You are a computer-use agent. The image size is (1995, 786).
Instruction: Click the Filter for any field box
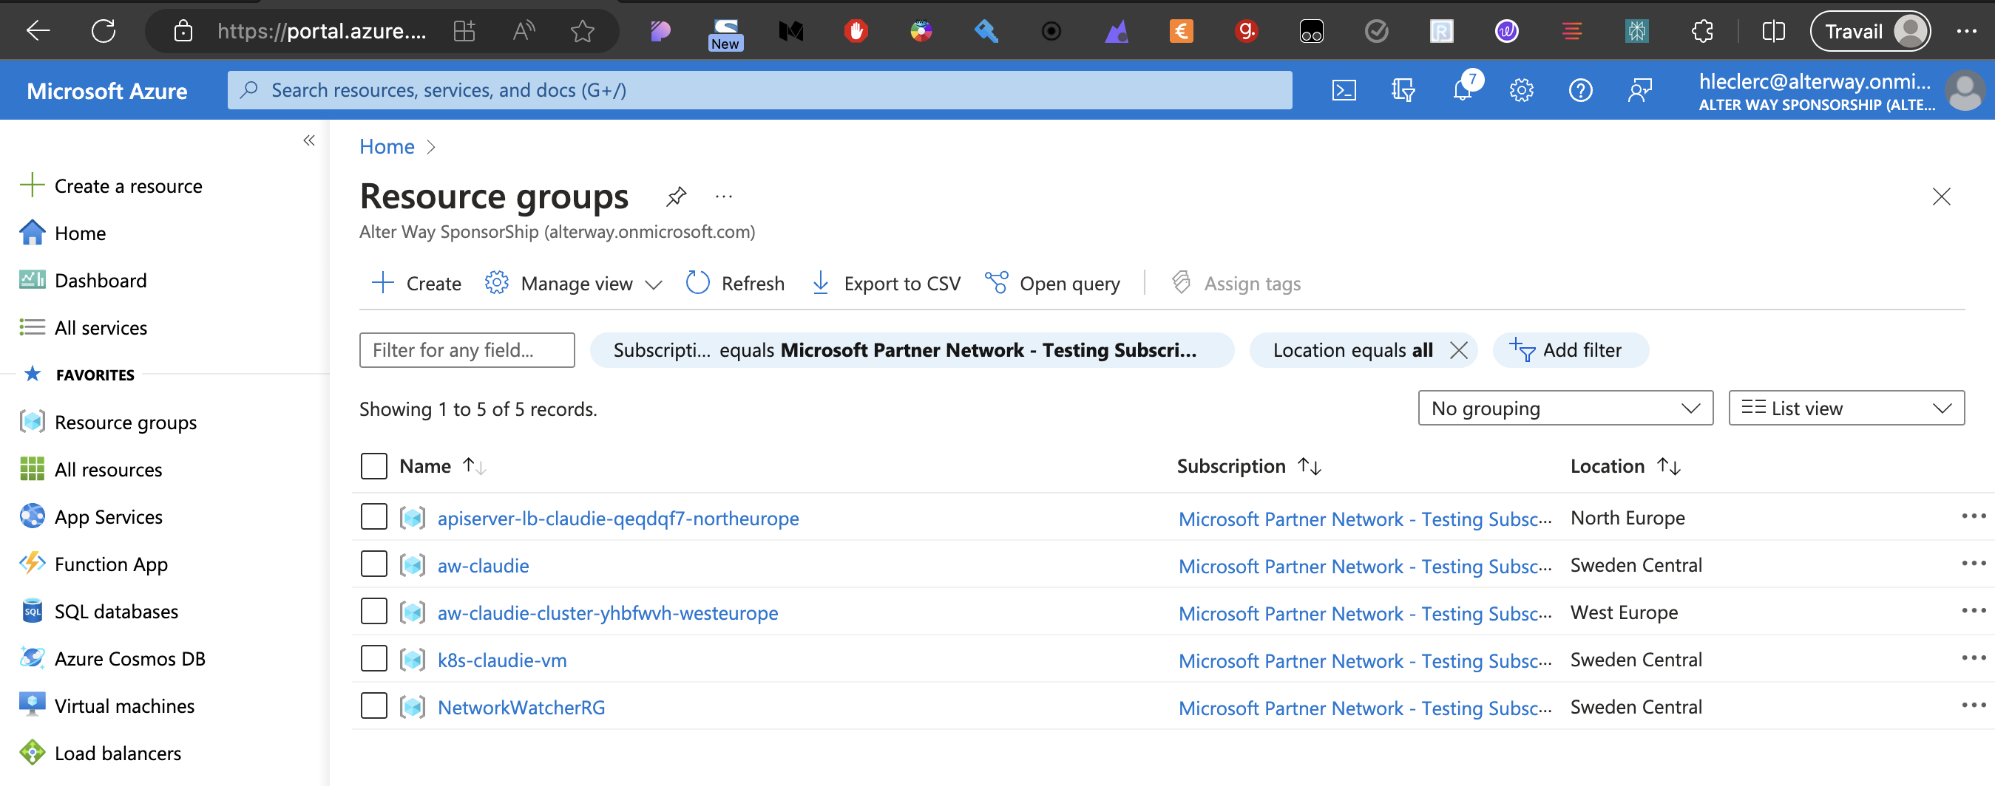tap(467, 350)
